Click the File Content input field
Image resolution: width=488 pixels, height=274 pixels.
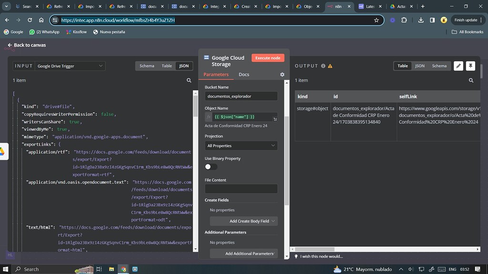point(241,188)
